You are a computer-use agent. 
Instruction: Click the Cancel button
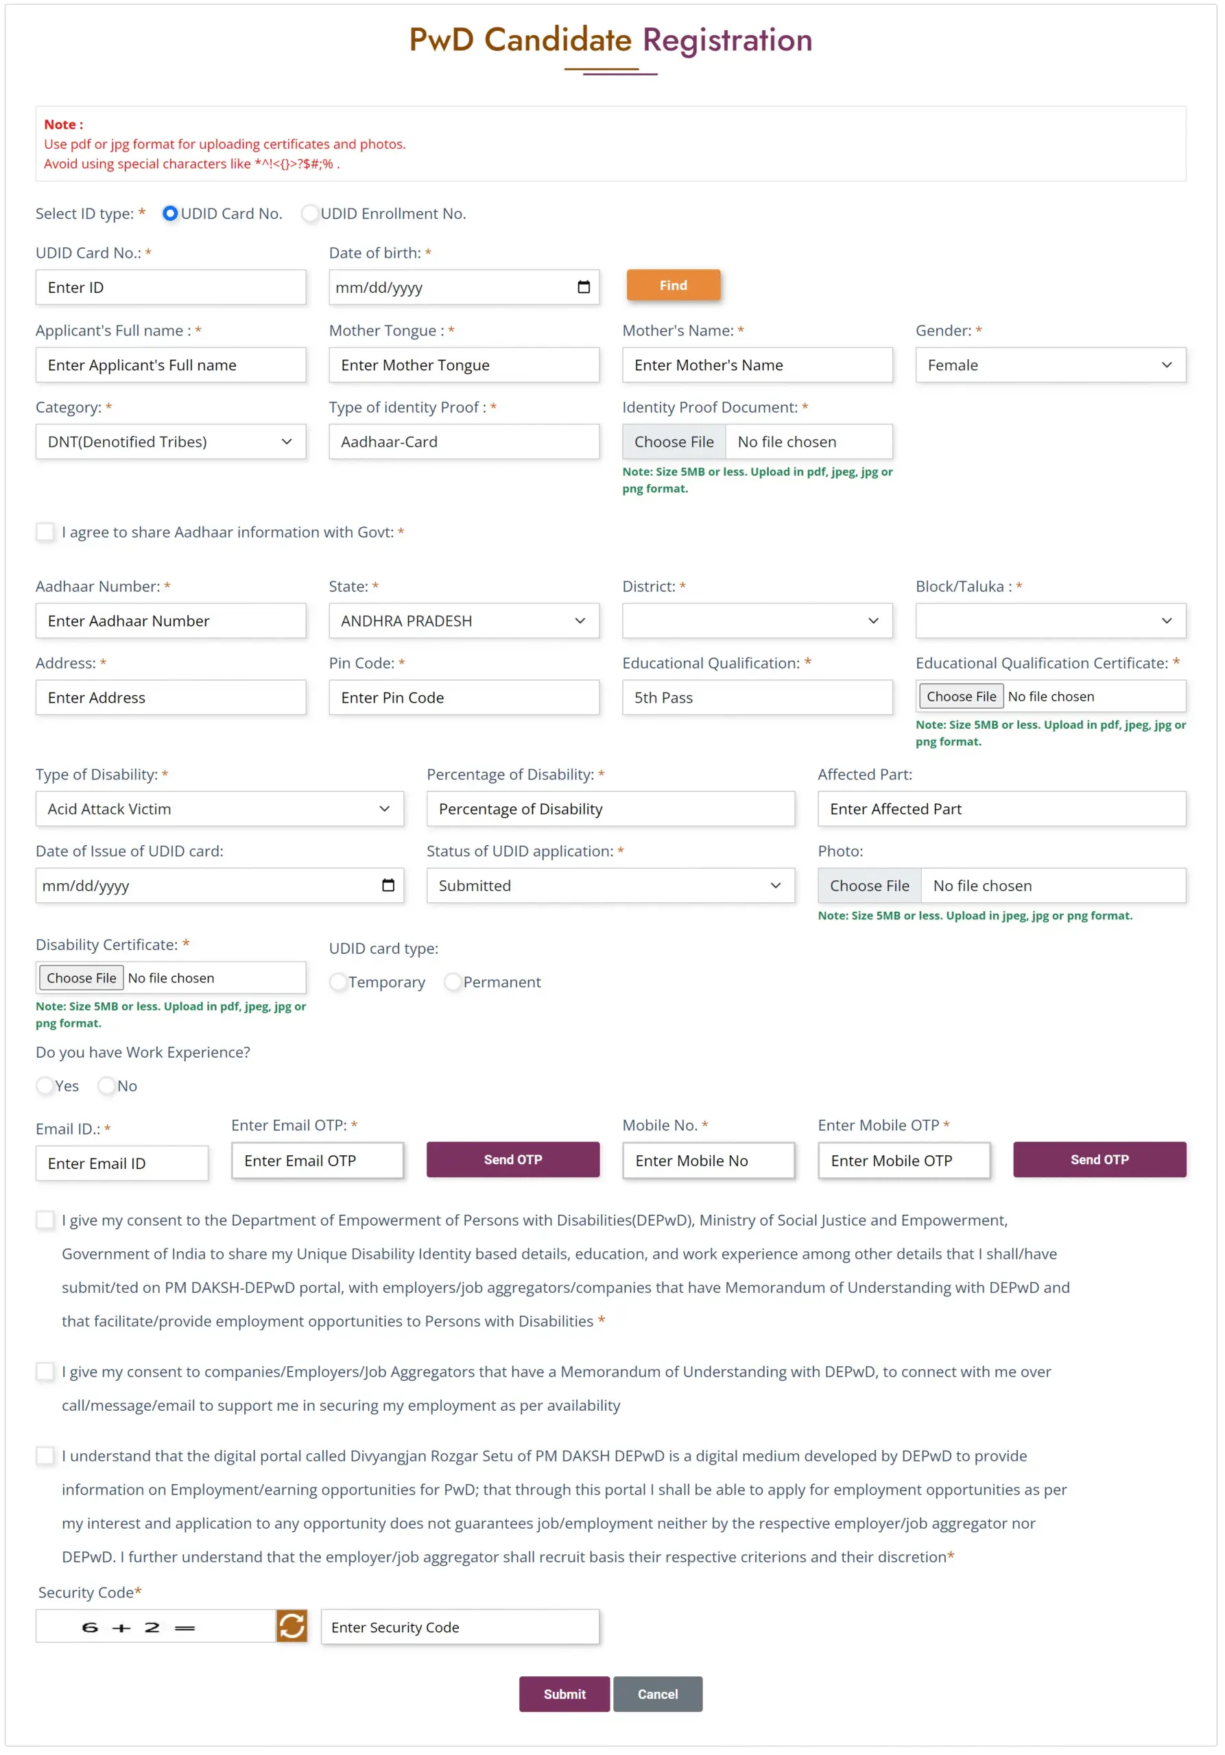point(658,1694)
